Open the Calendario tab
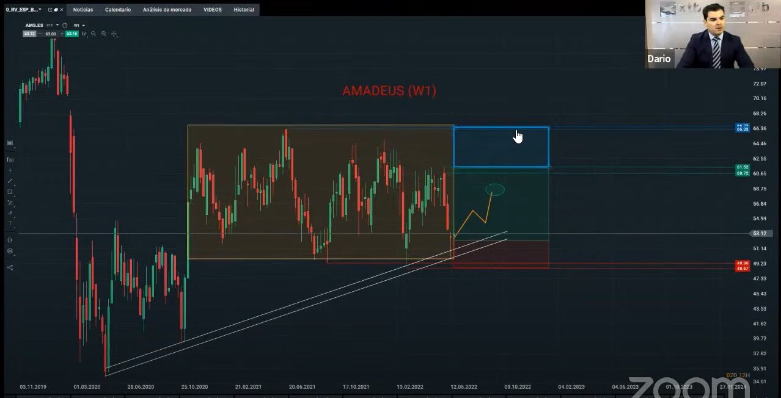The height and width of the screenshot is (398, 781). pos(118,10)
